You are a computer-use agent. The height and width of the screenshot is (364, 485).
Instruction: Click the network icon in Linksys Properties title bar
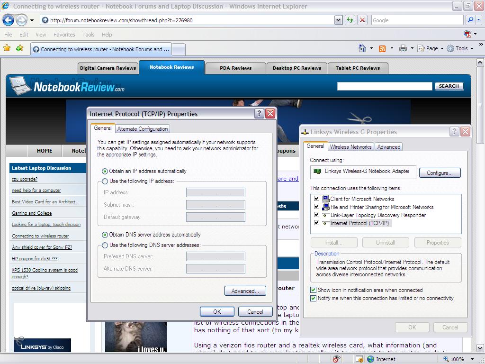tap(305, 132)
